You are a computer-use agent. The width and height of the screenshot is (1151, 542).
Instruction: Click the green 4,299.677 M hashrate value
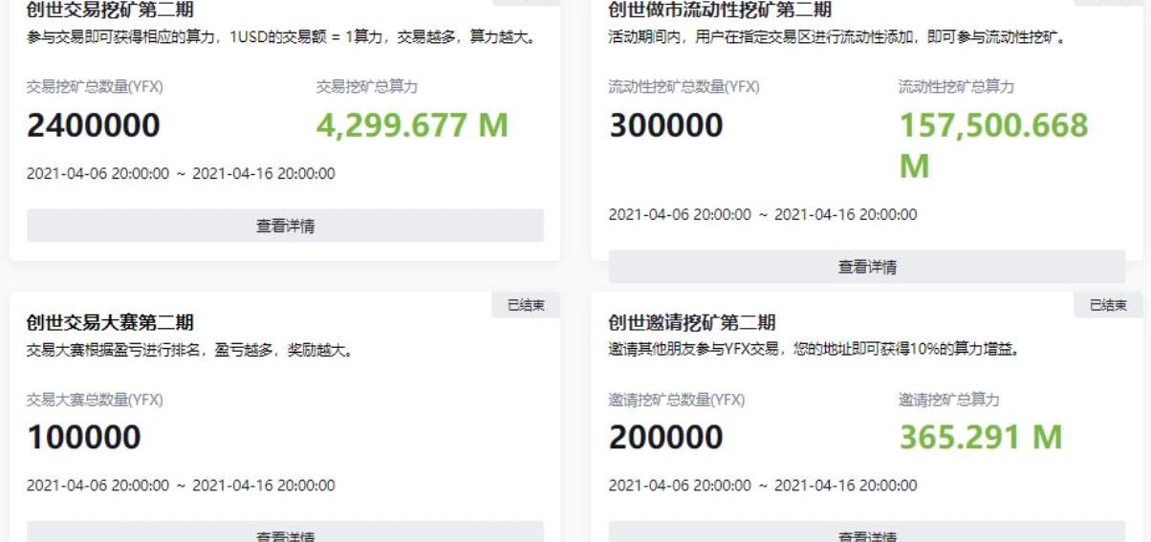[x=412, y=125]
